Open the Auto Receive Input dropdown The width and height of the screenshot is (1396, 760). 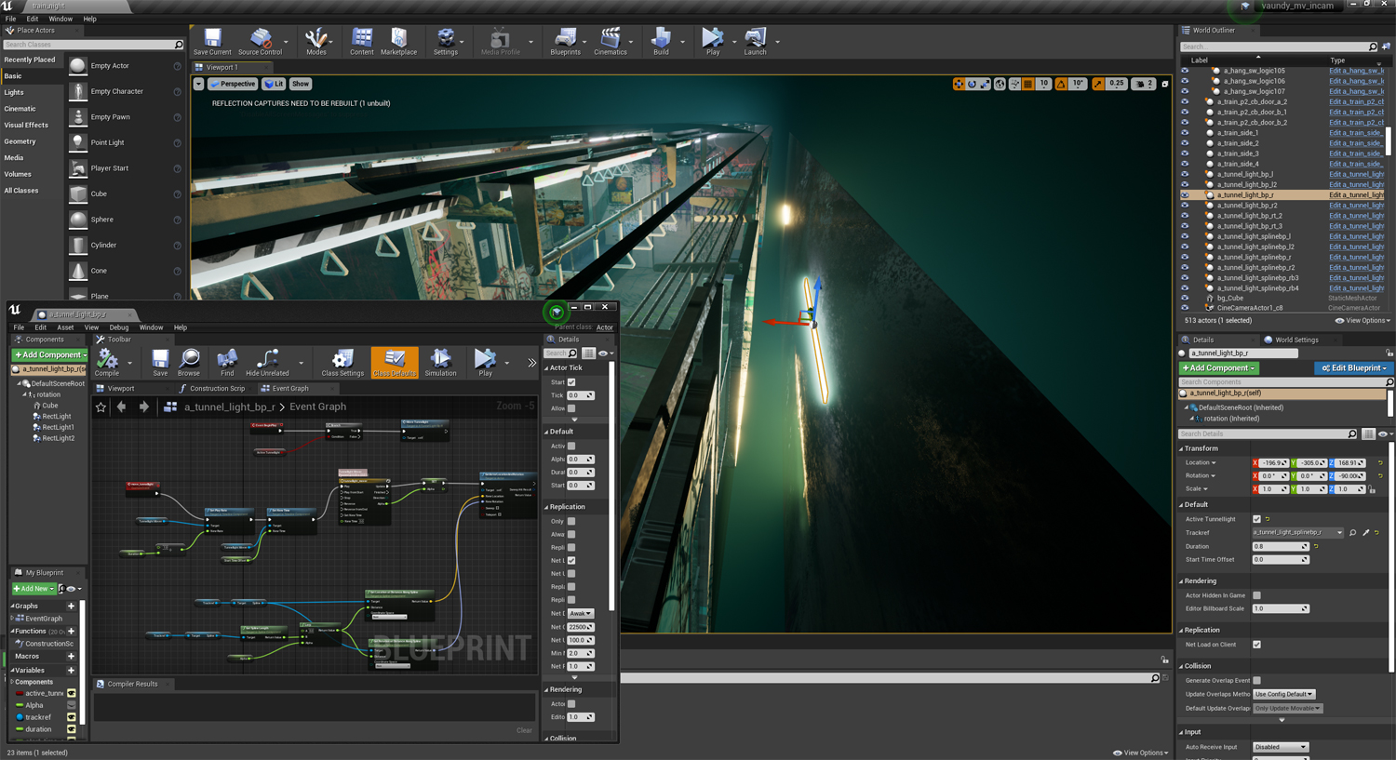click(1281, 747)
